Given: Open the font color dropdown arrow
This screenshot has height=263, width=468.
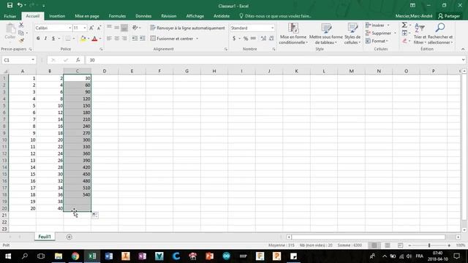Looking at the screenshot, I should point(100,39).
